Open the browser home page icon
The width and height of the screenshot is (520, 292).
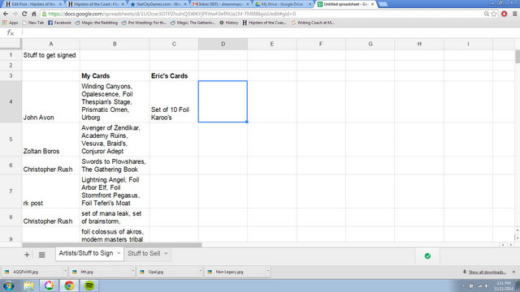click(x=33, y=14)
